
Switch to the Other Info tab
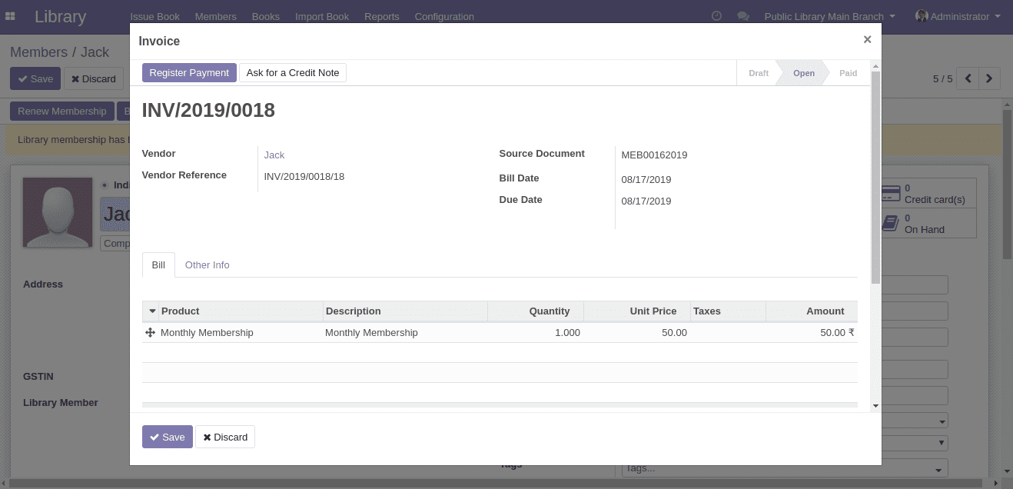(x=208, y=264)
